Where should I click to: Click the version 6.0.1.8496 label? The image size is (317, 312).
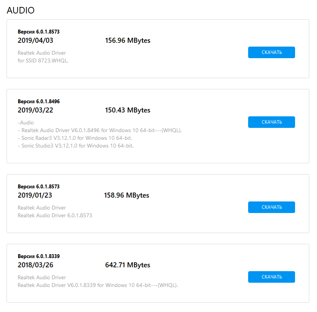tap(38, 102)
